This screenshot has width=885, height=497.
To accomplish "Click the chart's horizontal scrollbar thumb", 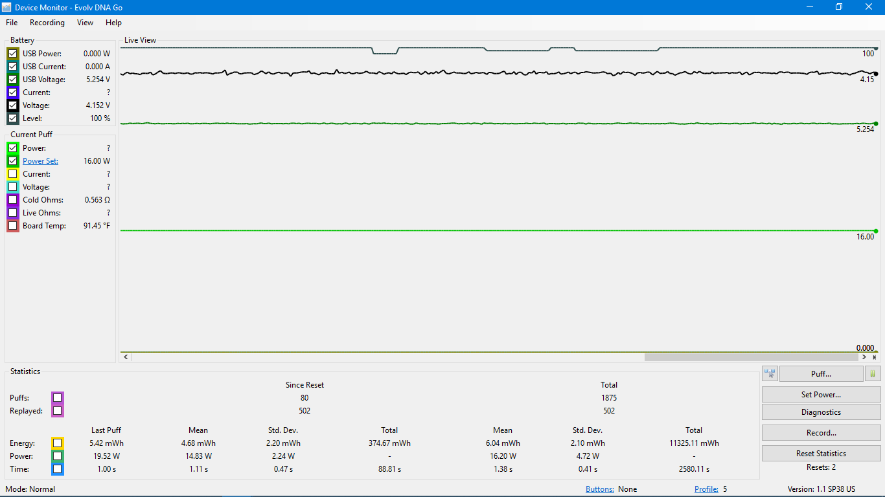I will pos(751,357).
